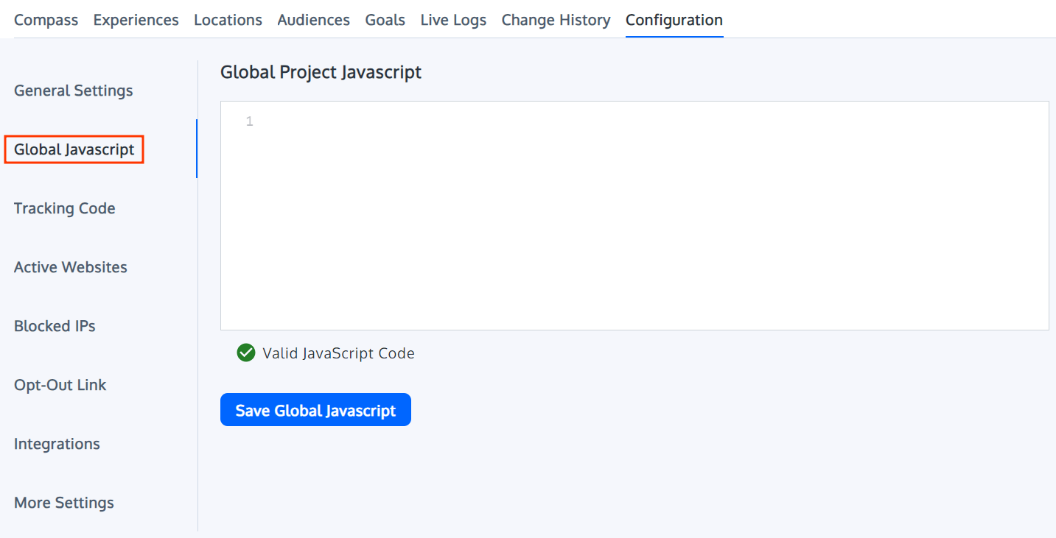This screenshot has width=1056, height=538.
Task: Open the Compass tab
Action: 46,20
